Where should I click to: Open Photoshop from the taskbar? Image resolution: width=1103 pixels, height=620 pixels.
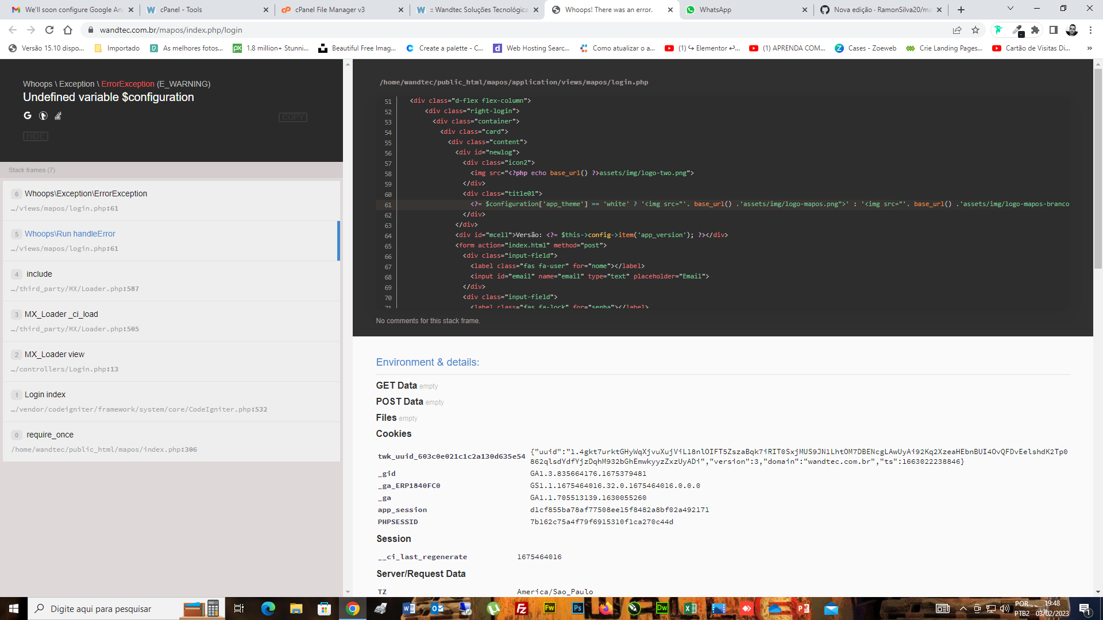(577, 609)
